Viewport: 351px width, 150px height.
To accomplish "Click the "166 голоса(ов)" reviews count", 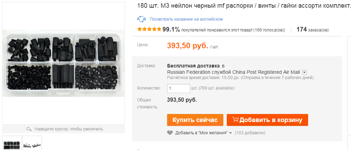I will (269, 30).
